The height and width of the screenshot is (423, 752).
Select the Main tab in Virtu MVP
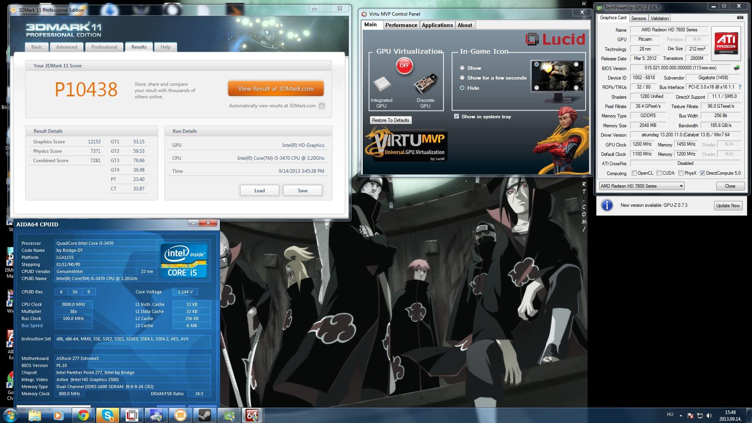(x=371, y=24)
